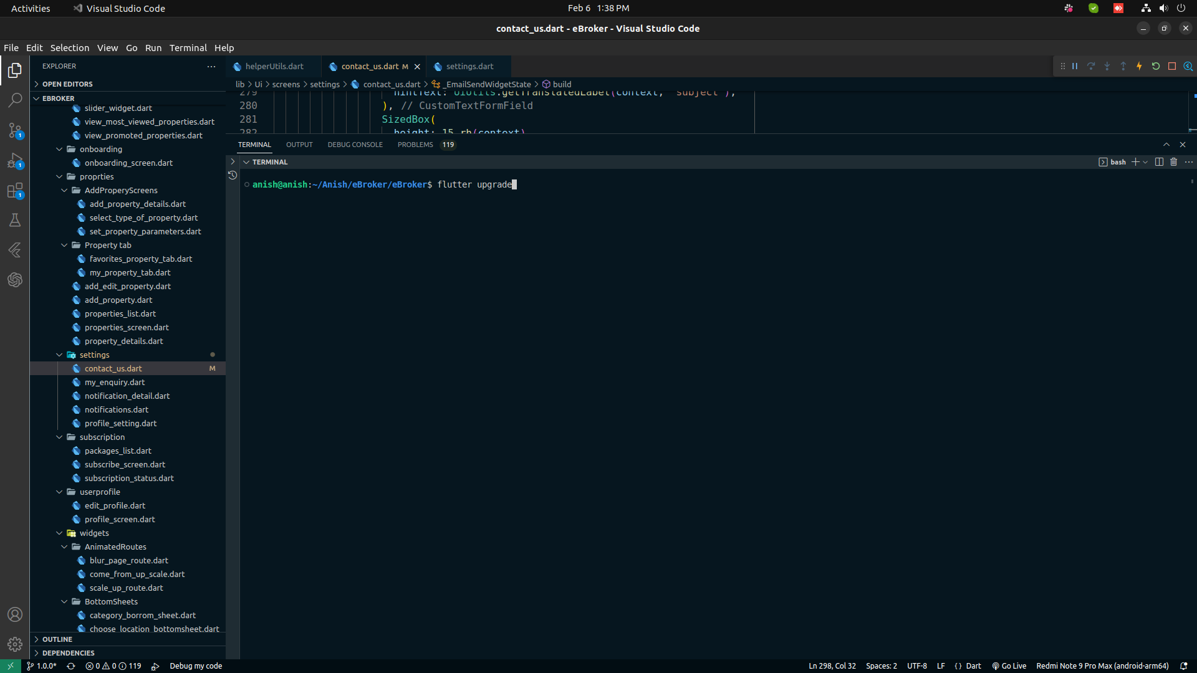Click the green Restart debug icon
Screen dimensions: 1197x673
point(1156,66)
